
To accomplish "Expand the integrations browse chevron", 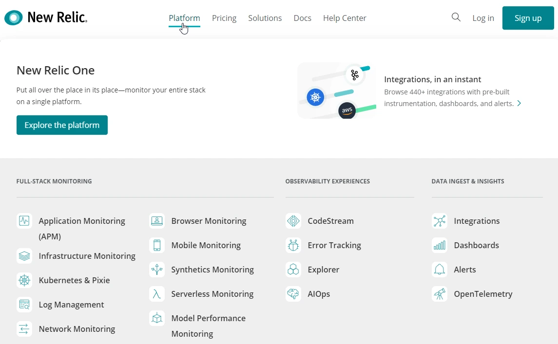I will tap(519, 103).
